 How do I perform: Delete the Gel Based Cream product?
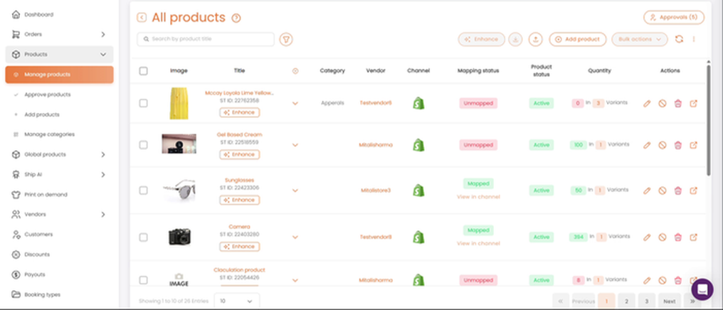pos(677,145)
